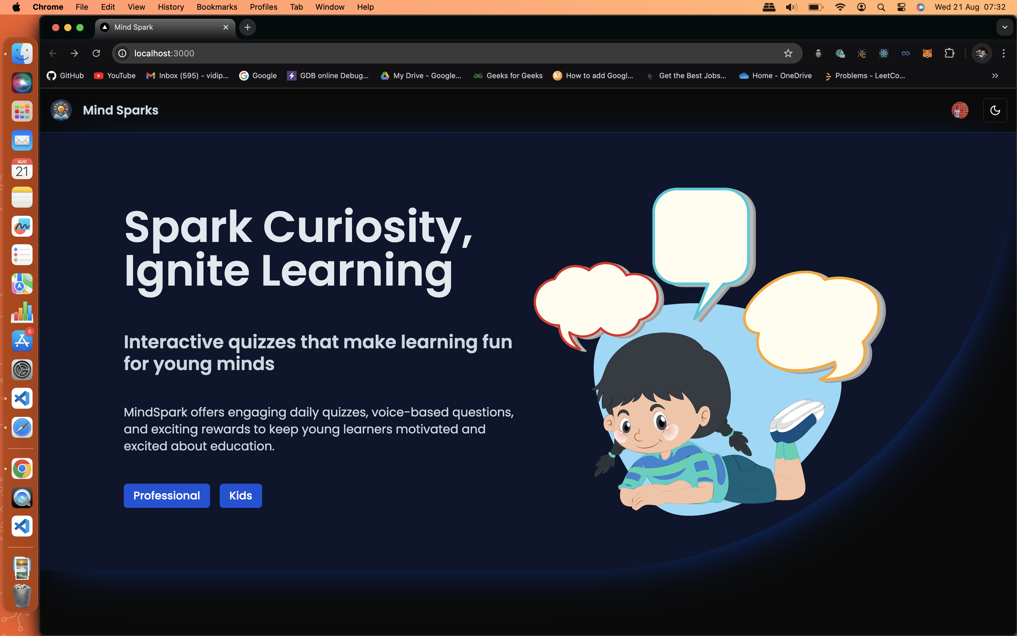Open the React Developer Tools extension icon

coord(883,53)
